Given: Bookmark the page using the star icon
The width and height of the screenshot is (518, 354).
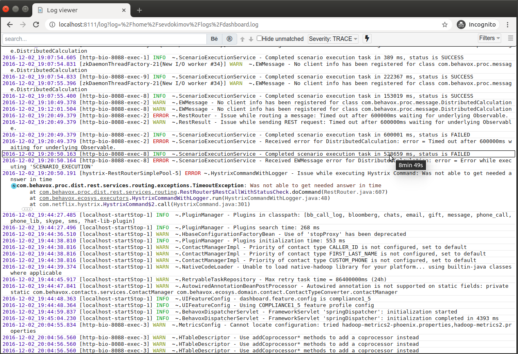Looking at the screenshot, I should (444, 25).
